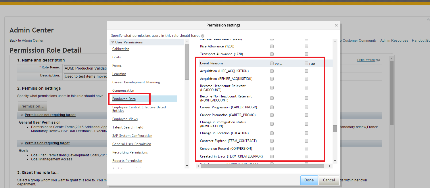430x188 pixels.
Task: Open SAP System Configuration permissions
Action: (x=132, y=136)
